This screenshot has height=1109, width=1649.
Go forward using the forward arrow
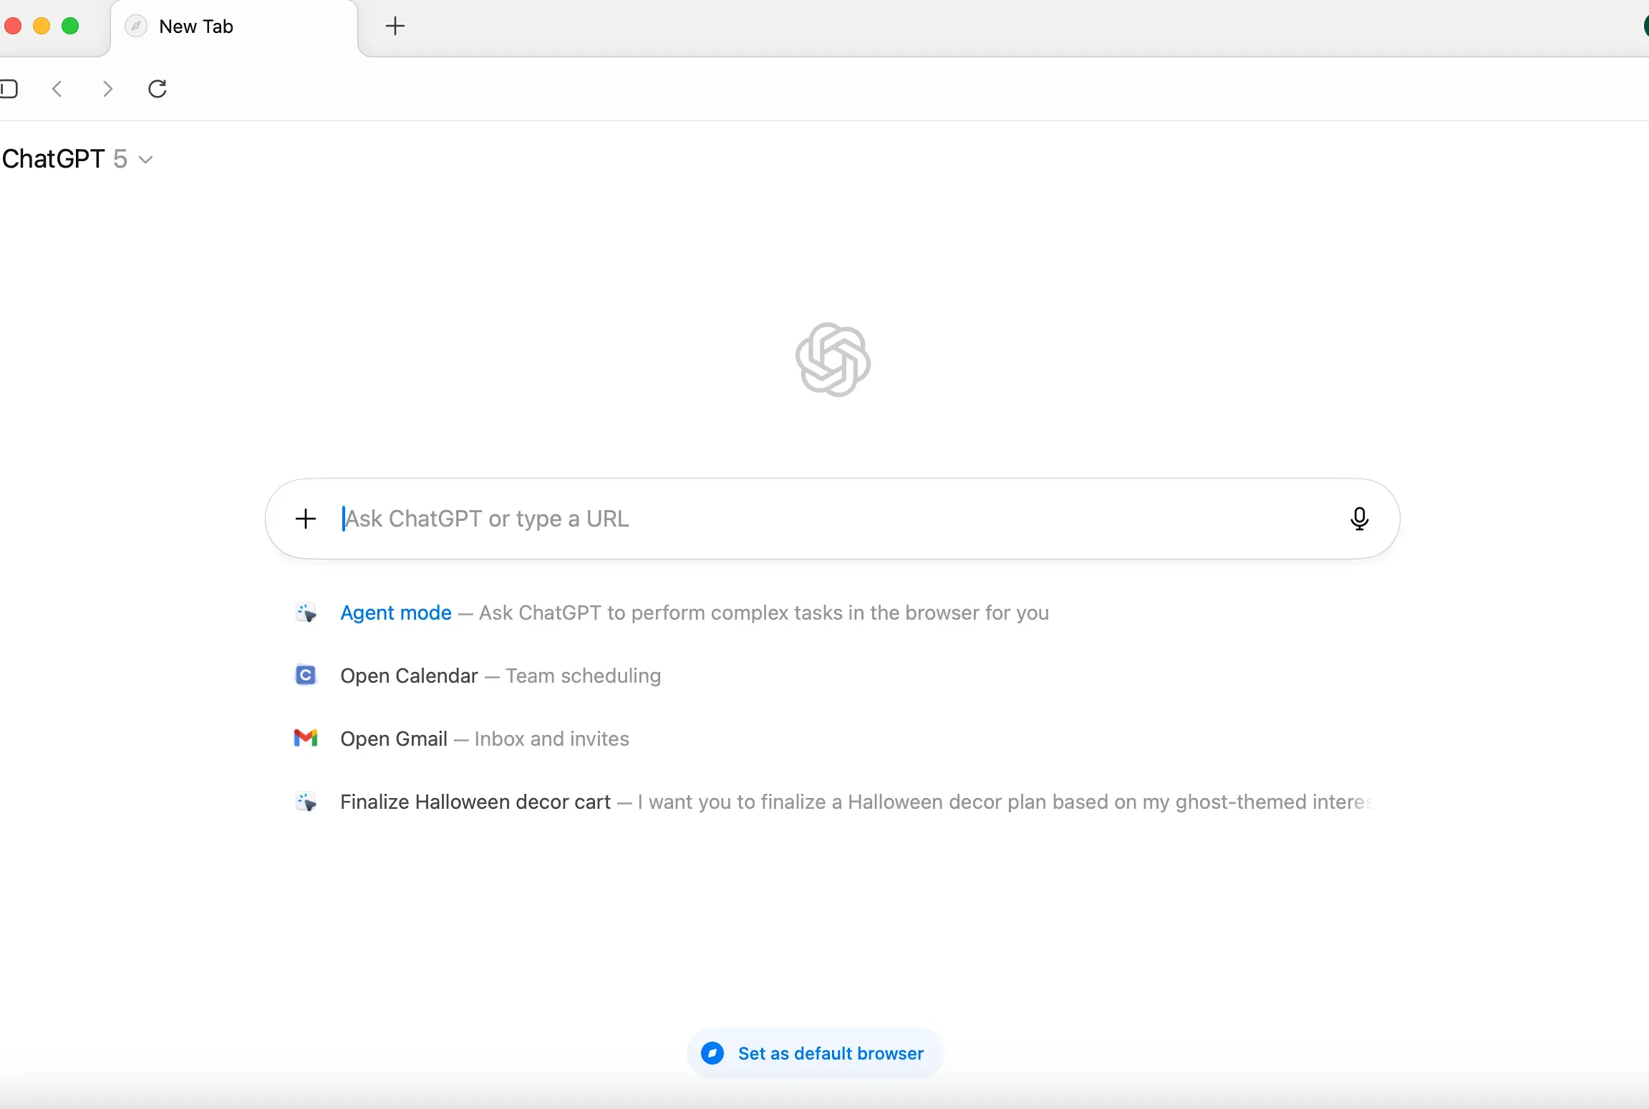click(107, 89)
